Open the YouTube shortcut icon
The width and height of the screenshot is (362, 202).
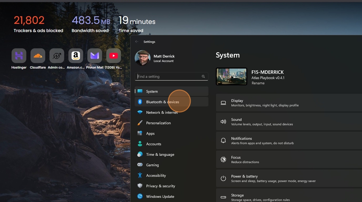point(113,56)
